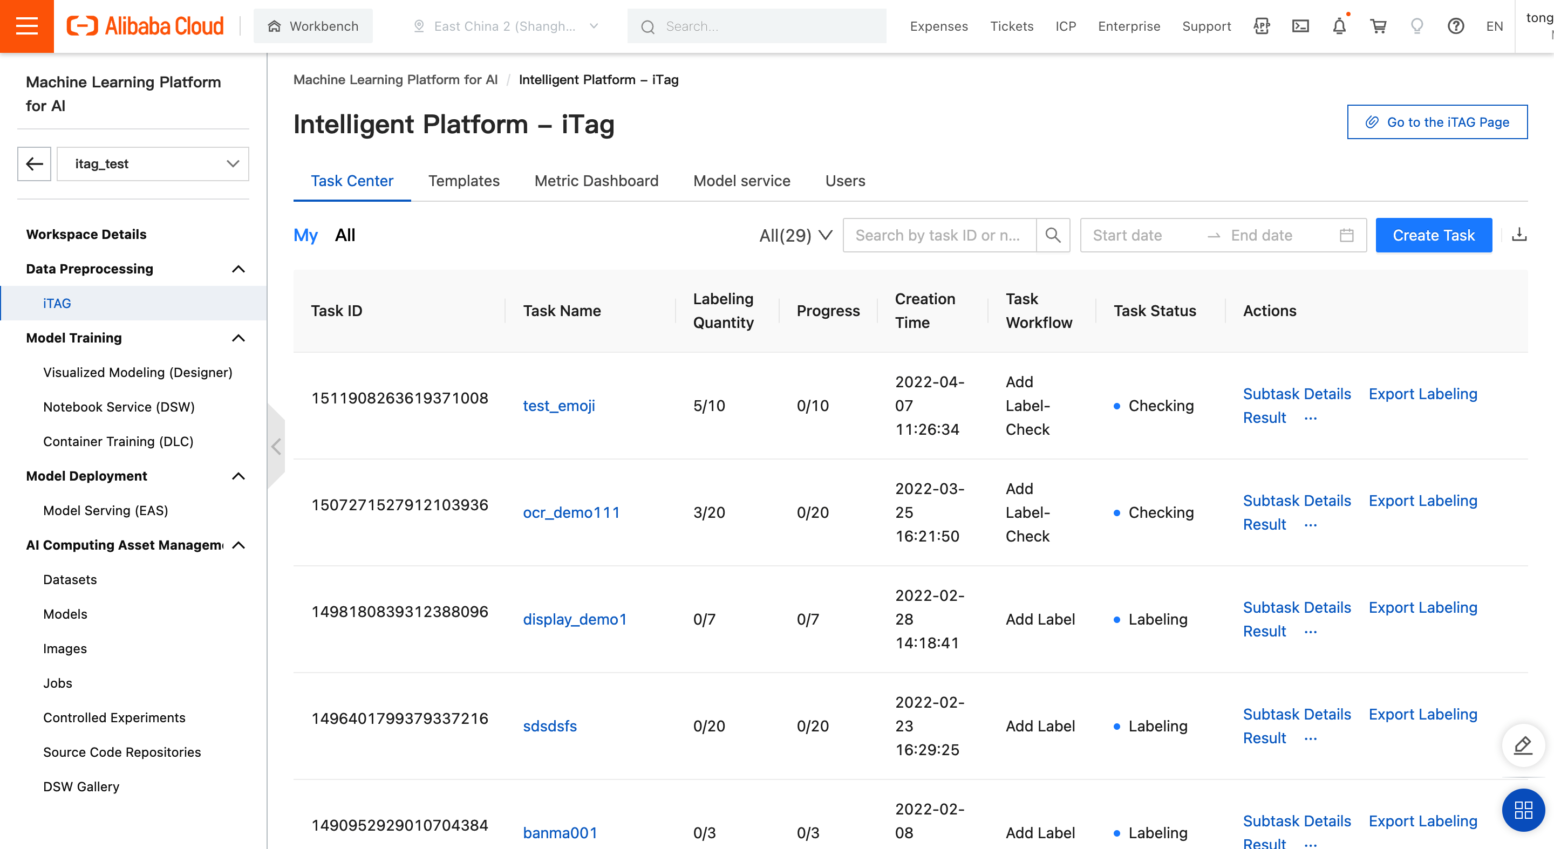This screenshot has width=1554, height=849.
Task: Click the hamburger menu icon
Action: coord(26,25)
